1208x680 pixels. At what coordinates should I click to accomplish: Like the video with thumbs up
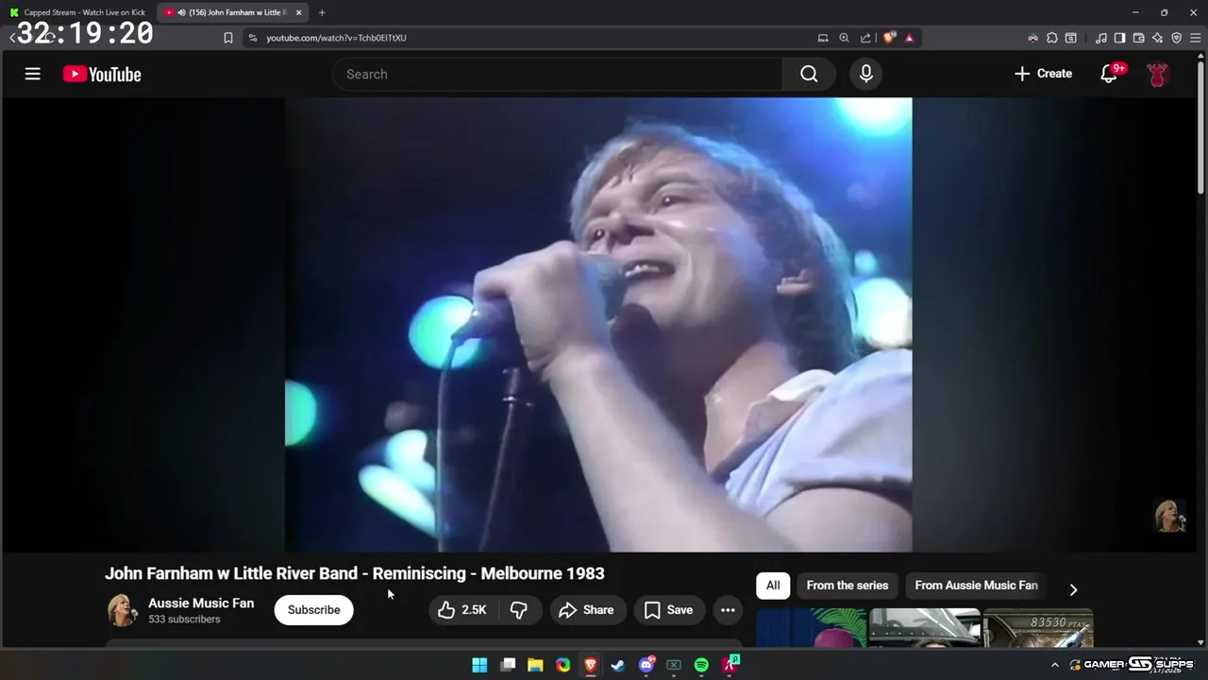[462, 610]
